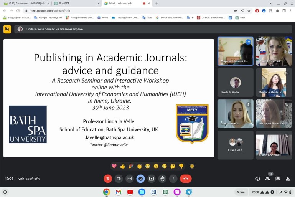This screenshot has width=295, height=197.
Task: Select Linda la Velle participant tile
Action: (x=236, y=83)
